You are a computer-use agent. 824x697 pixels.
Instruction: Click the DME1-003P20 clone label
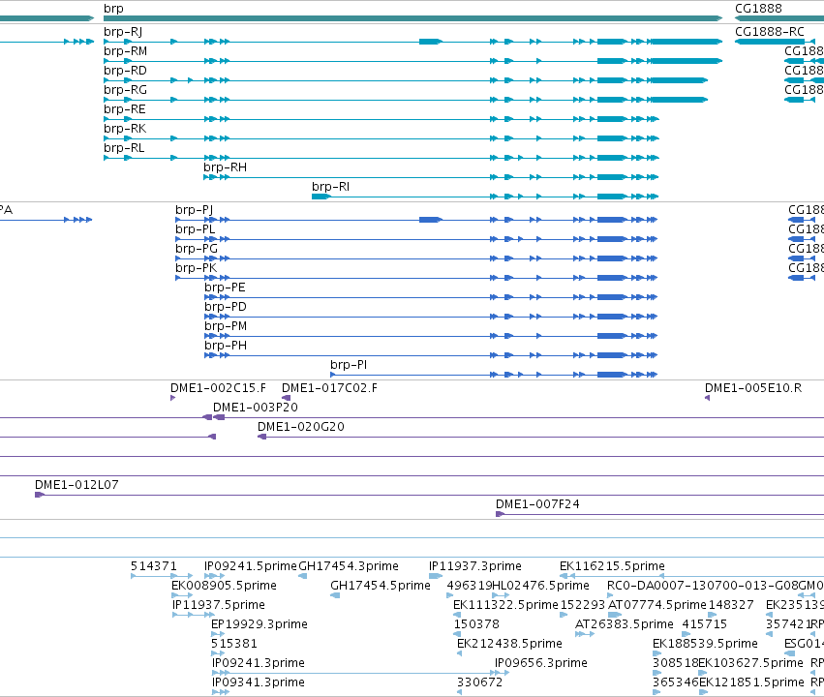[x=256, y=408]
